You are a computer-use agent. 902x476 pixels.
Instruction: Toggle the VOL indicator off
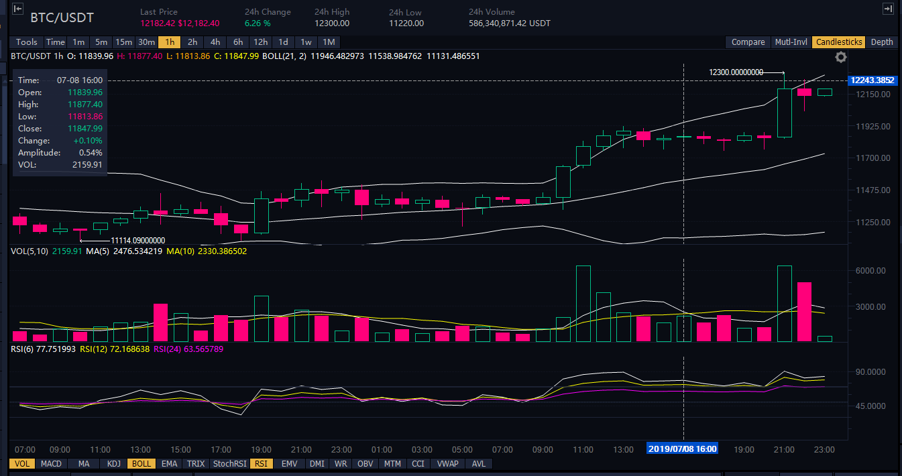(22, 463)
